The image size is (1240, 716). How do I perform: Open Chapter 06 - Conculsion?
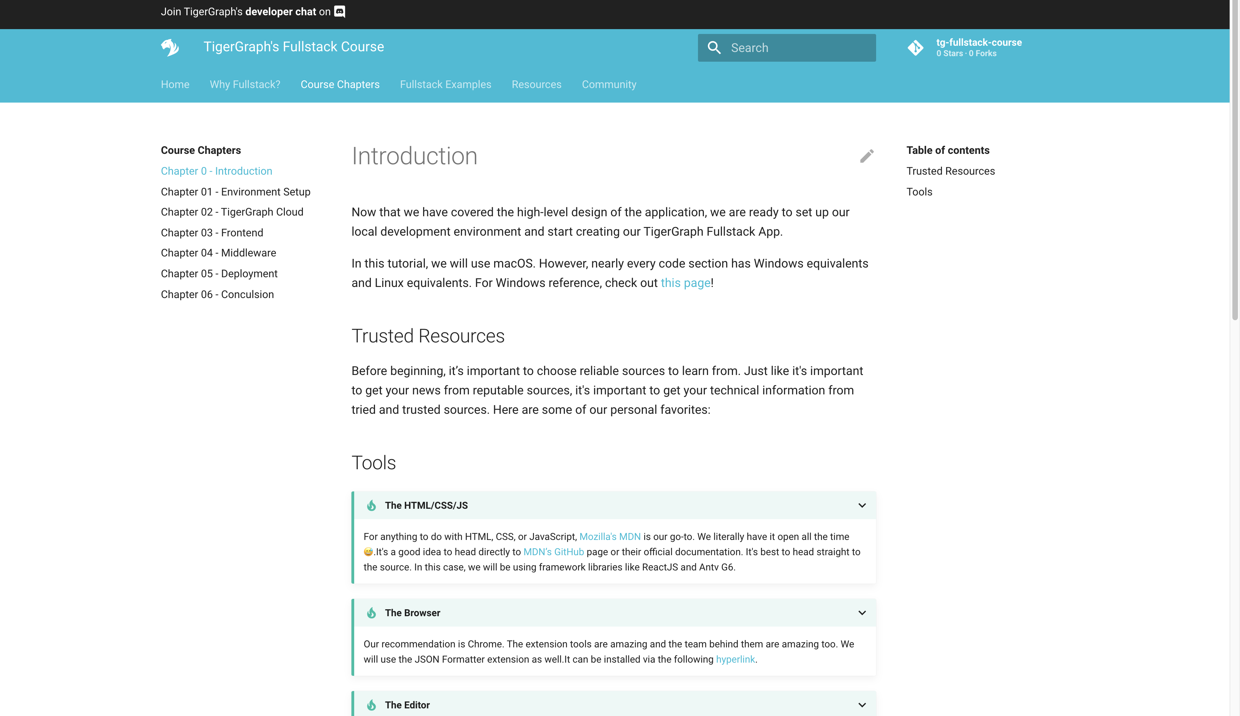click(x=217, y=295)
